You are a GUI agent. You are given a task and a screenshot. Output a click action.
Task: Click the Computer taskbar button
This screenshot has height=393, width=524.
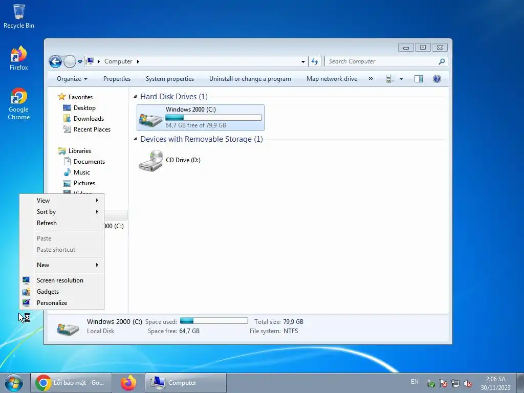tap(186, 383)
